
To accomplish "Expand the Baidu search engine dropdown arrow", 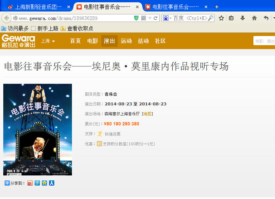I will (170, 18).
